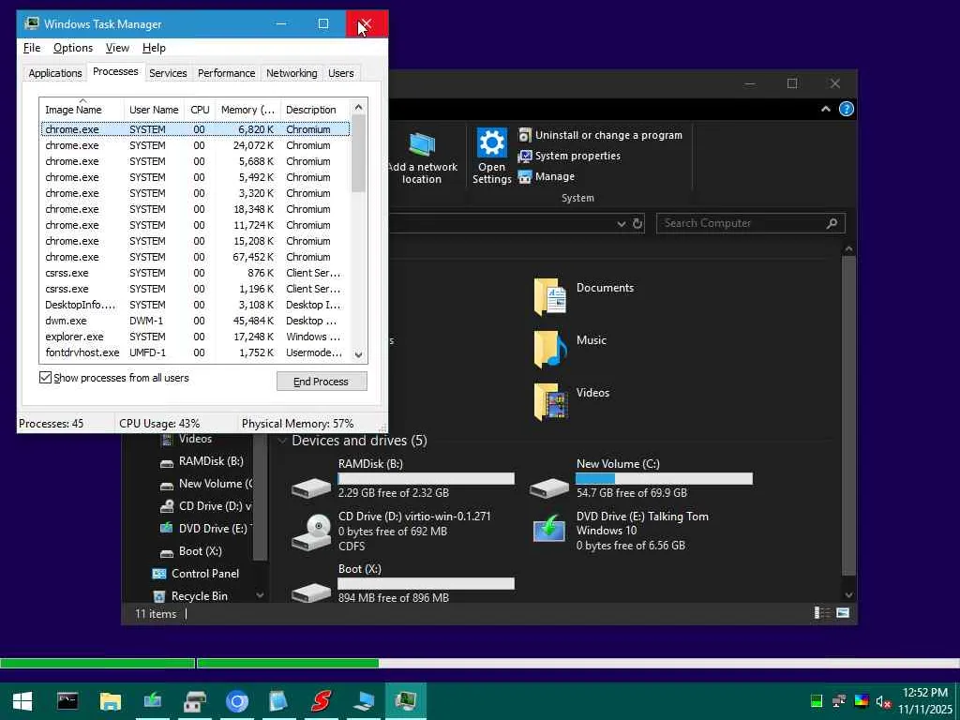Open the Help menu in Task Manager
The image size is (960, 720).
click(x=154, y=48)
